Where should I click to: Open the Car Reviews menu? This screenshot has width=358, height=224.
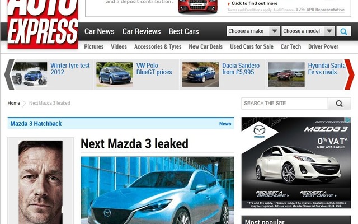point(142,31)
